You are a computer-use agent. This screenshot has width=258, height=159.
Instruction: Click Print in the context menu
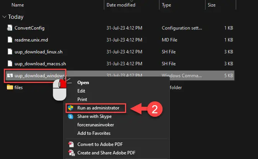click(x=82, y=99)
